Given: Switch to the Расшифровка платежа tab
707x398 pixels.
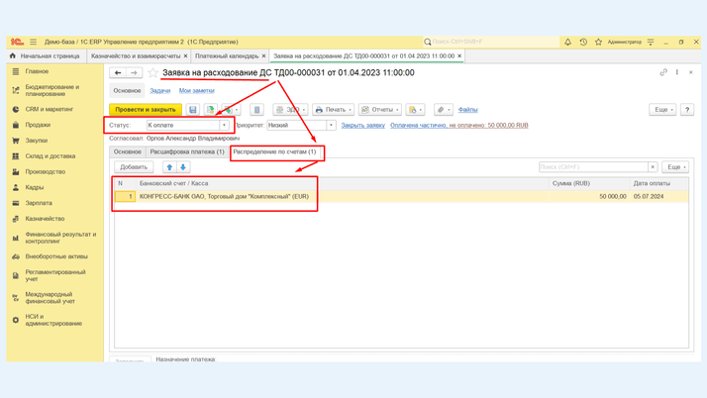Looking at the screenshot, I should [x=187, y=152].
